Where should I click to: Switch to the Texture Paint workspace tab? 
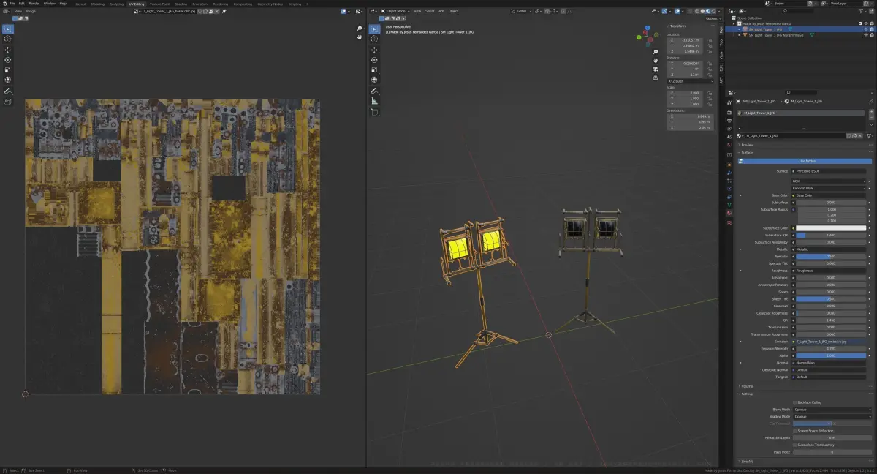click(160, 3)
